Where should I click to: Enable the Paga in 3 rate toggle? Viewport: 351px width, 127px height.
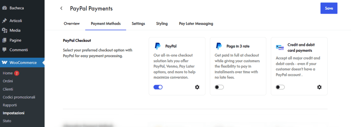coord(219,87)
